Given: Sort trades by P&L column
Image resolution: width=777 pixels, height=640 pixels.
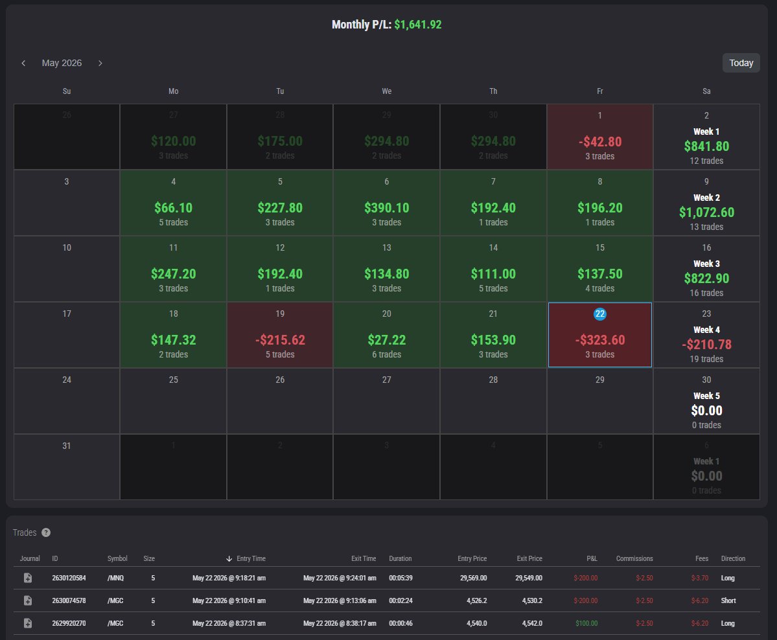Looking at the screenshot, I should click(592, 558).
